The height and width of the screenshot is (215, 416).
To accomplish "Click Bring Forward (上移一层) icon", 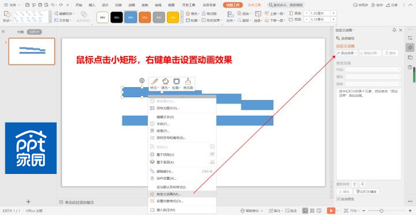I will [x=267, y=13].
